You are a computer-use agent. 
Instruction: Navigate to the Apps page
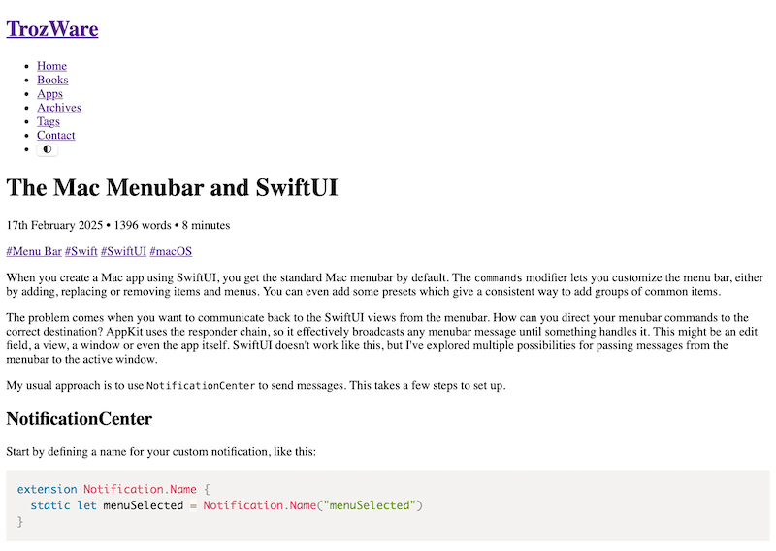coord(49,94)
